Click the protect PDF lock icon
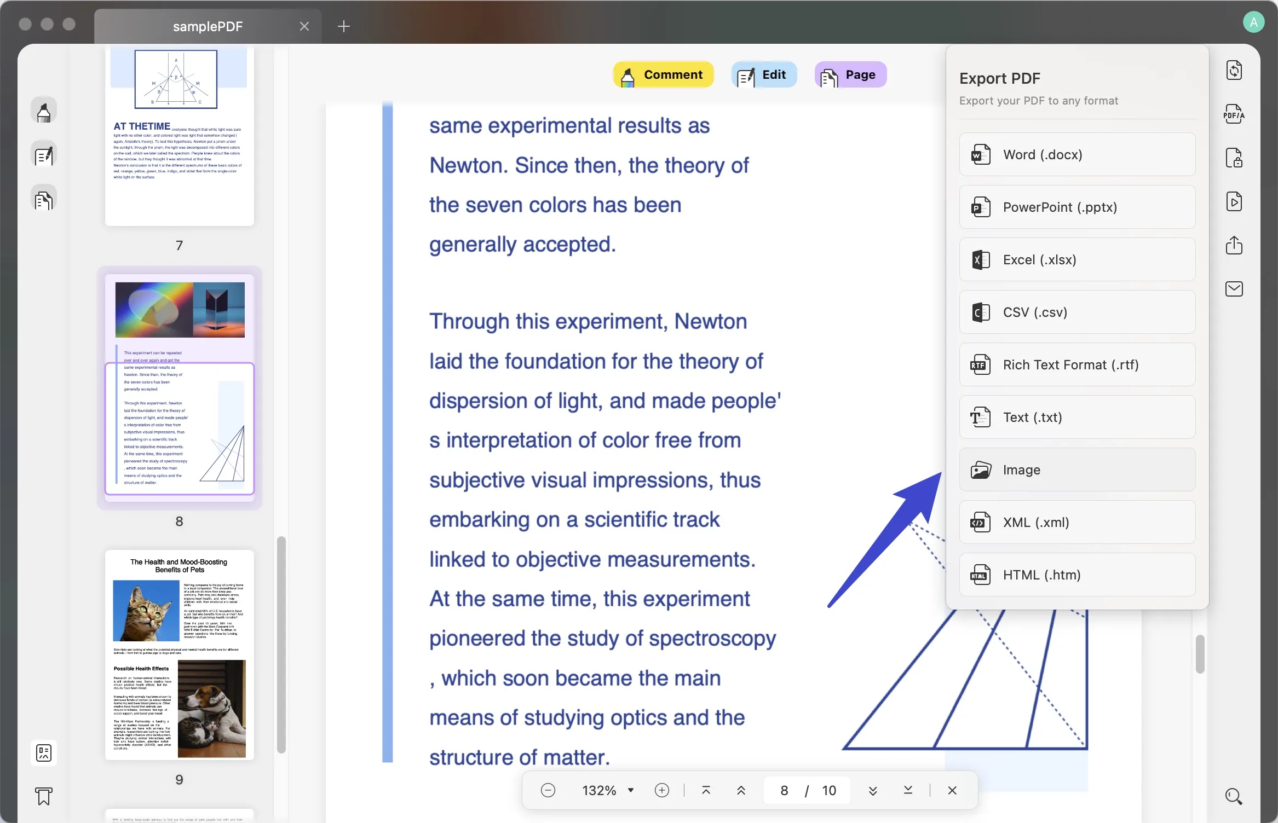Screen dimensions: 1278x823 pyautogui.click(x=1234, y=158)
